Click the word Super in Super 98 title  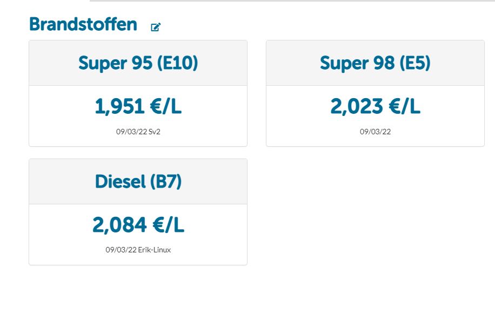tap(344, 64)
